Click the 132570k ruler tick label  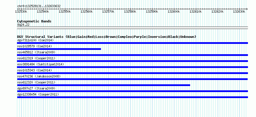tap(108, 11)
